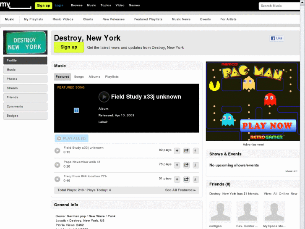Select the Profile sidebar item

pos(25,61)
